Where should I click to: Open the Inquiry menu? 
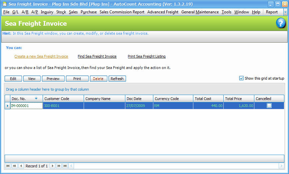tap(47, 12)
